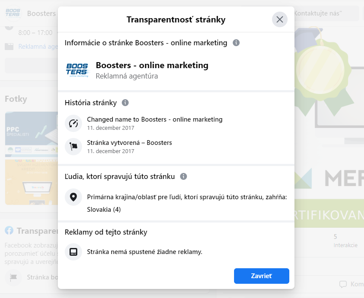Click 'Slovakia (4)' text
Image resolution: width=364 pixels, height=298 pixels.
104,210
